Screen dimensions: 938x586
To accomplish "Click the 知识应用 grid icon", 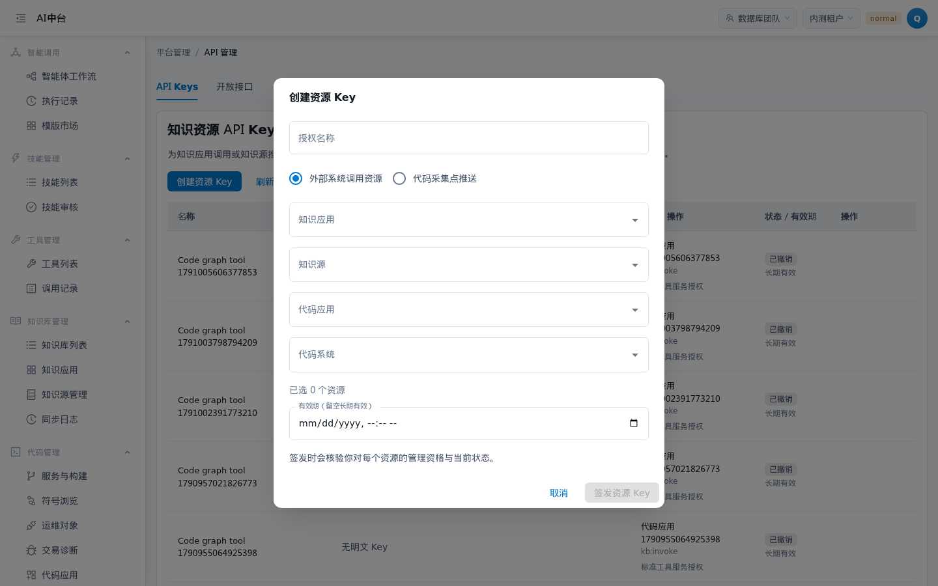I will pyautogui.click(x=31, y=370).
